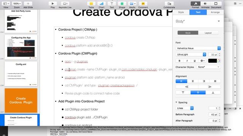Switch to the Arrange inspector tab
The width and height of the screenshot is (243, 136).
click(215, 12)
